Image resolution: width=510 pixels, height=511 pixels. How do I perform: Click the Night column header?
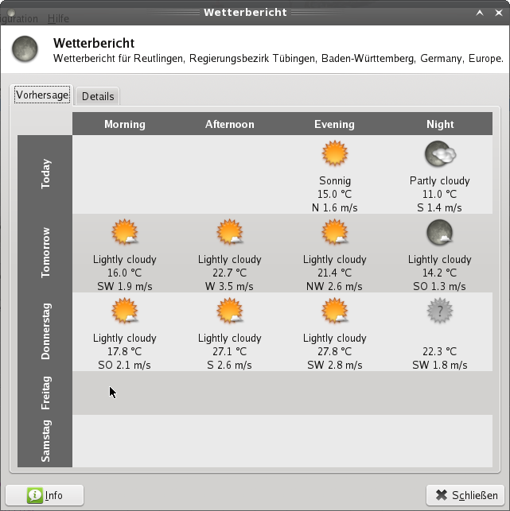point(439,124)
